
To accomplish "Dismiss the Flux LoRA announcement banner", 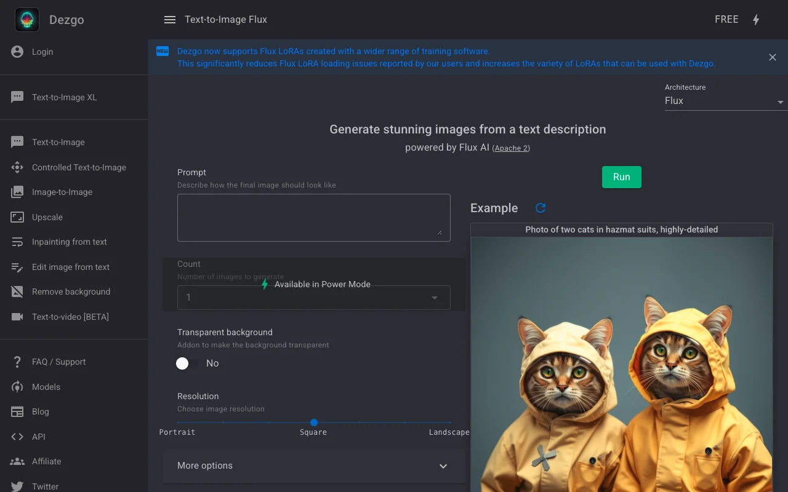I will pyautogui.click(x=772, y=57).
